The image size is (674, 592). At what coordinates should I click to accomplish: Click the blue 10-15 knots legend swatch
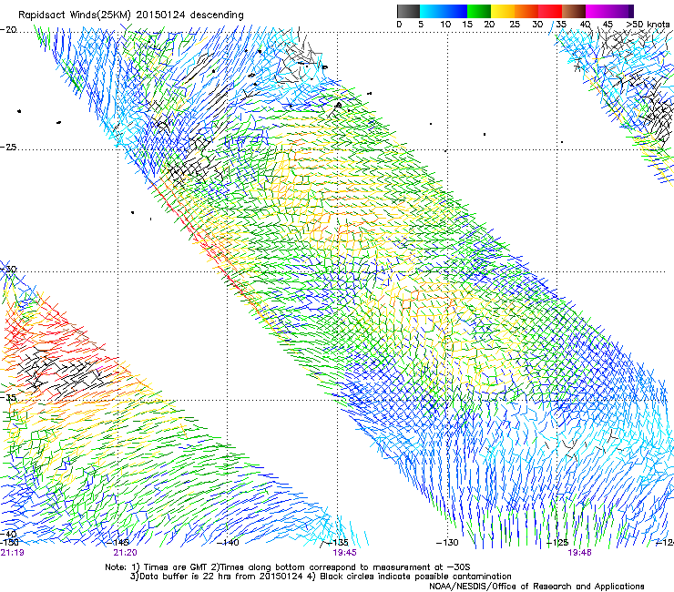[x=455, y=12]
